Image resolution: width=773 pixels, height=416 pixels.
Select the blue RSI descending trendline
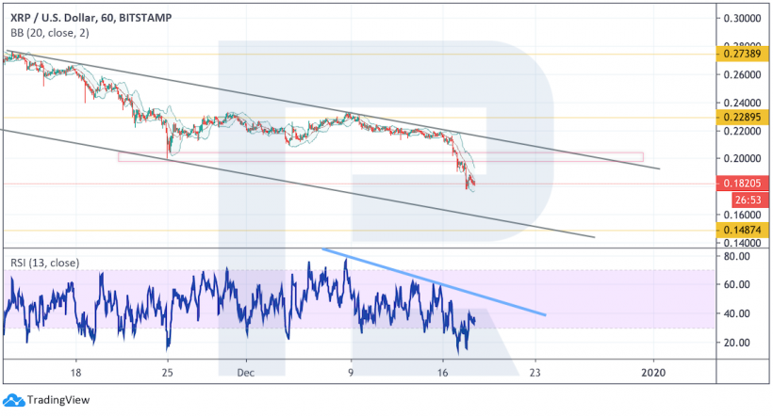tap(434, 282)
